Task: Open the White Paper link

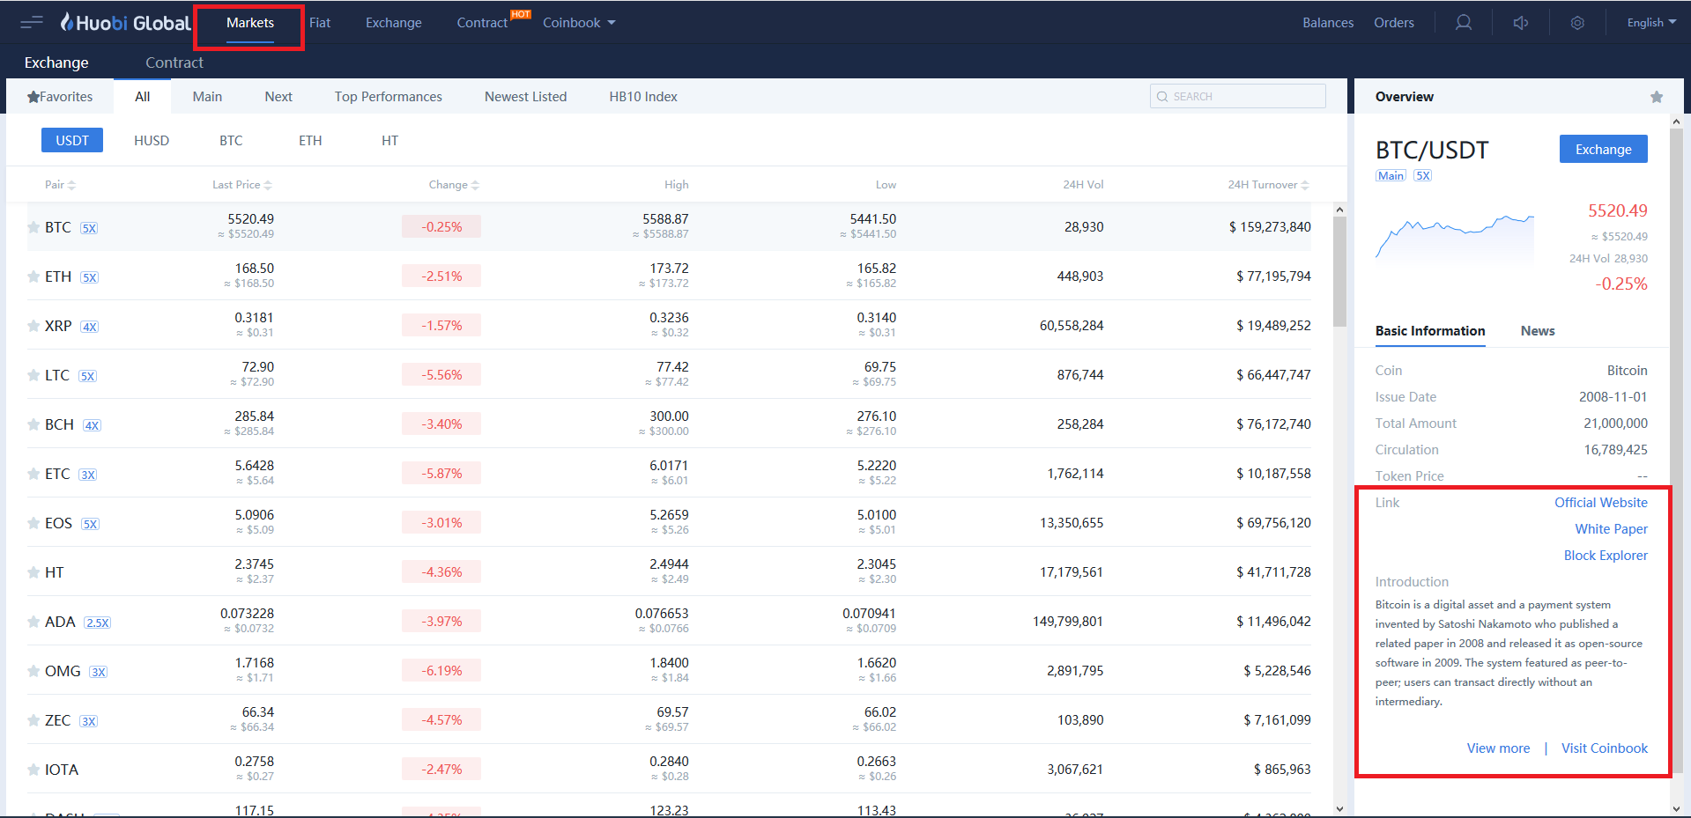Action: tap(1612, 529)
